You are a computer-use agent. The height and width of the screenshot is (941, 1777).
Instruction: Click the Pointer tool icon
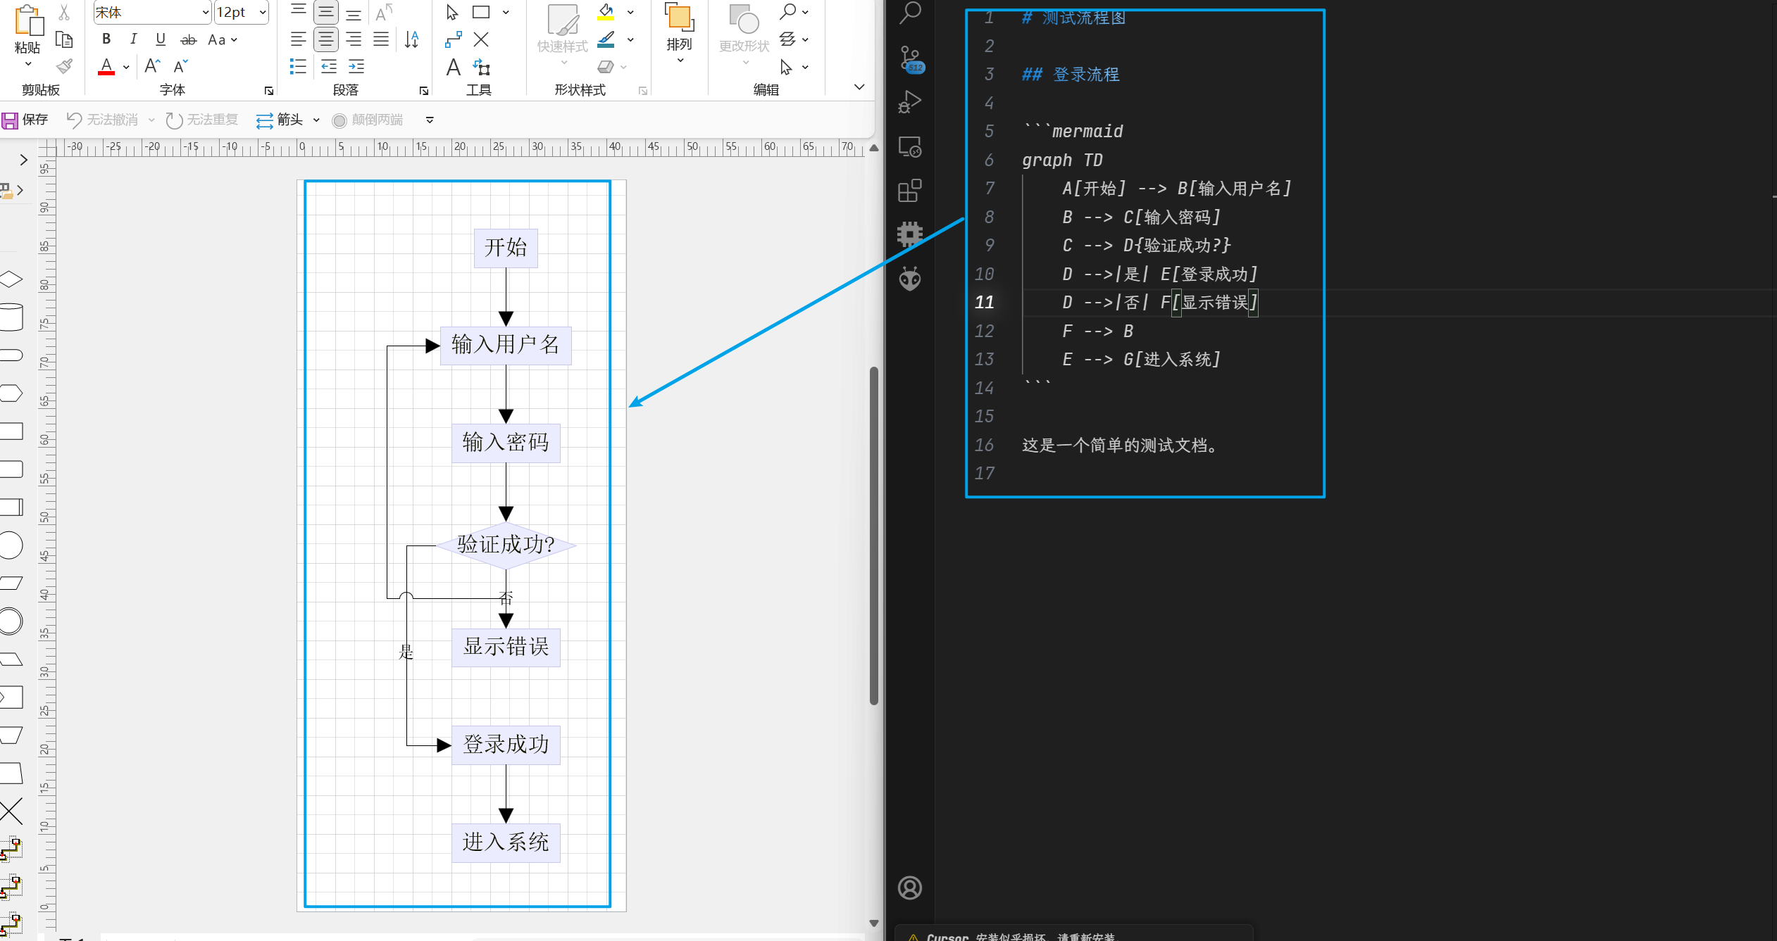tap(452, 13)
